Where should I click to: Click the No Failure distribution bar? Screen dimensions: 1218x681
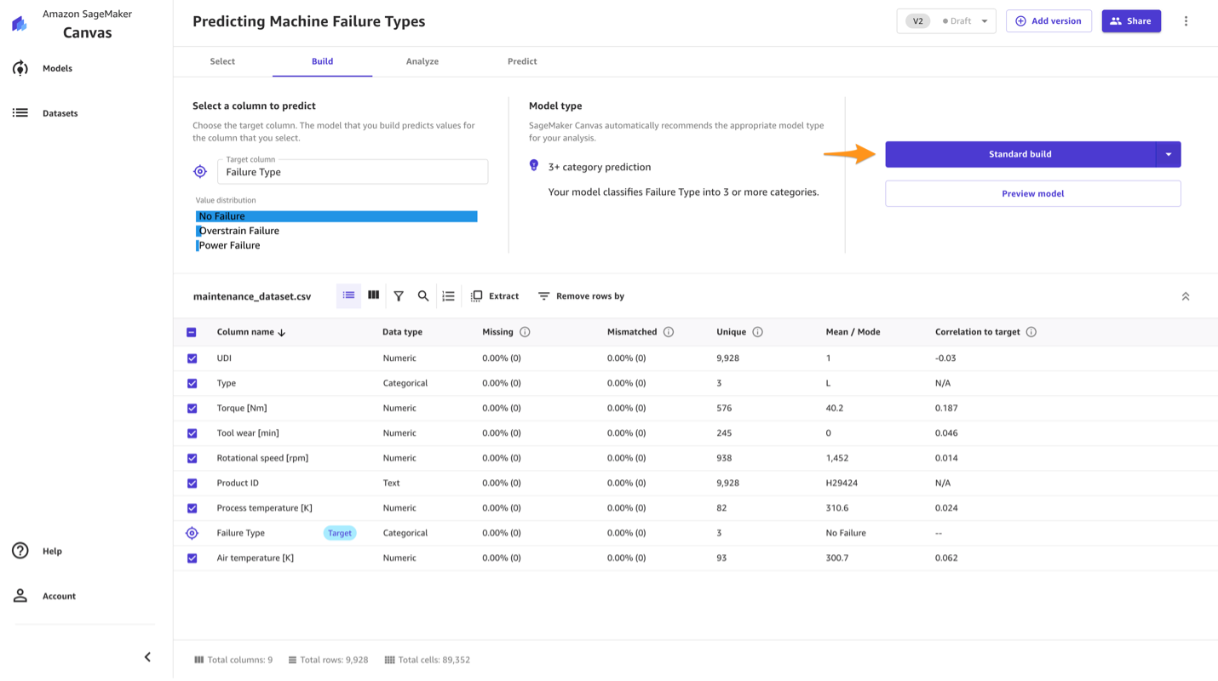point(336,216)
